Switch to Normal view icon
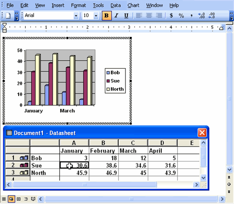 pos(4,199)
